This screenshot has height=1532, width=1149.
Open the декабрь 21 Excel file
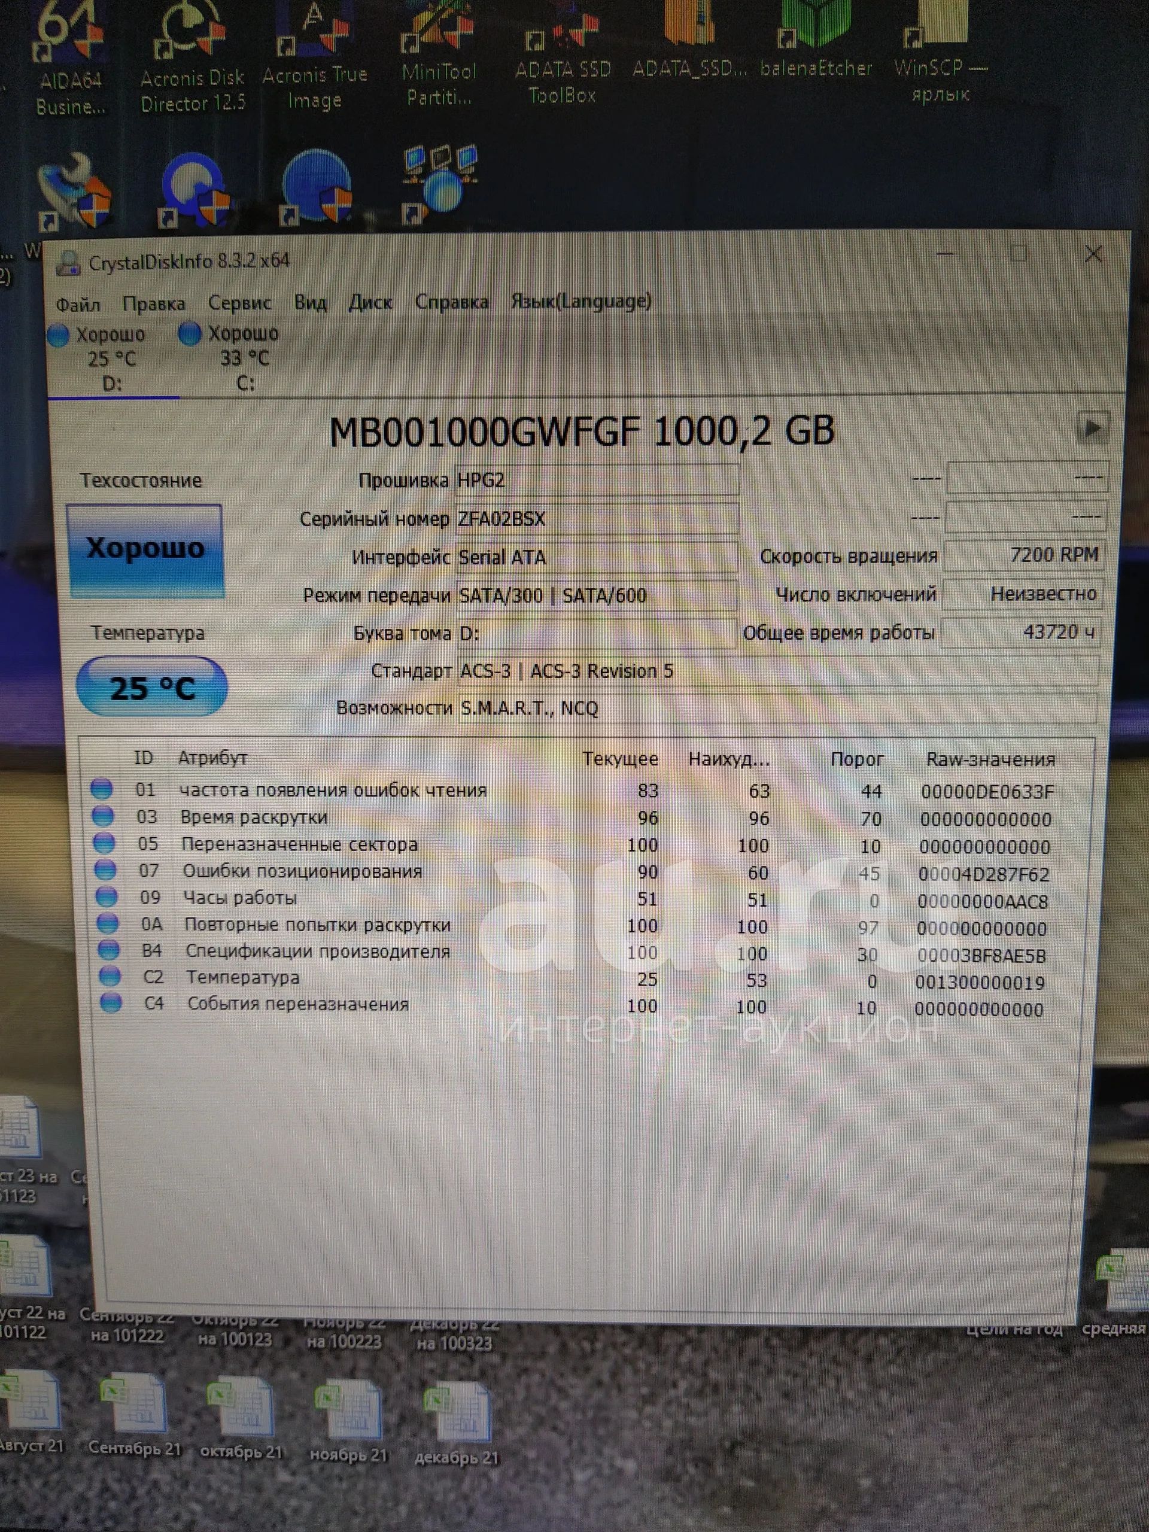(x=457, y=1424)
